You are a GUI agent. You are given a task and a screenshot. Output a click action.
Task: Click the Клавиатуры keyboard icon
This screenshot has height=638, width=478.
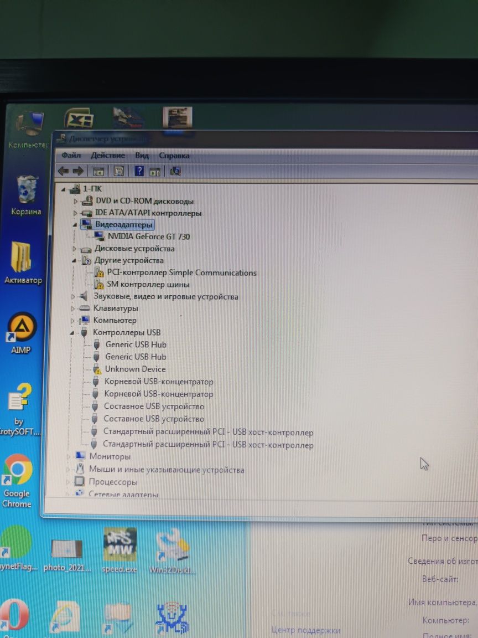[84, 308]
